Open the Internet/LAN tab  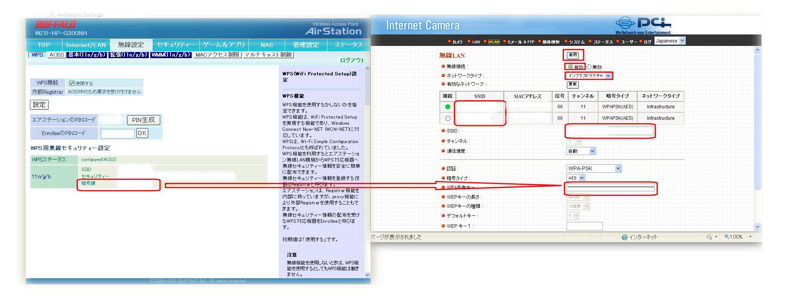85,45
